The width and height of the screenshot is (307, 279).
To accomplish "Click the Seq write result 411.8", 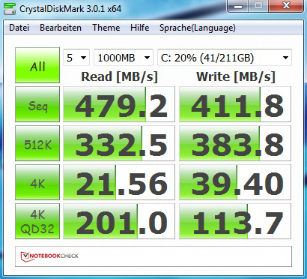I will 235,104.
